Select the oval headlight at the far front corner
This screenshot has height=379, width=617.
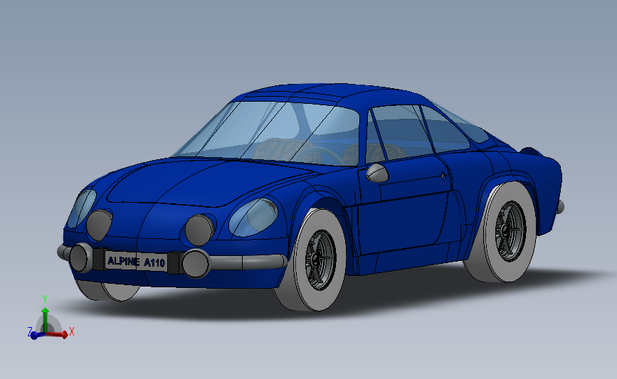click(x=81, y=208)
